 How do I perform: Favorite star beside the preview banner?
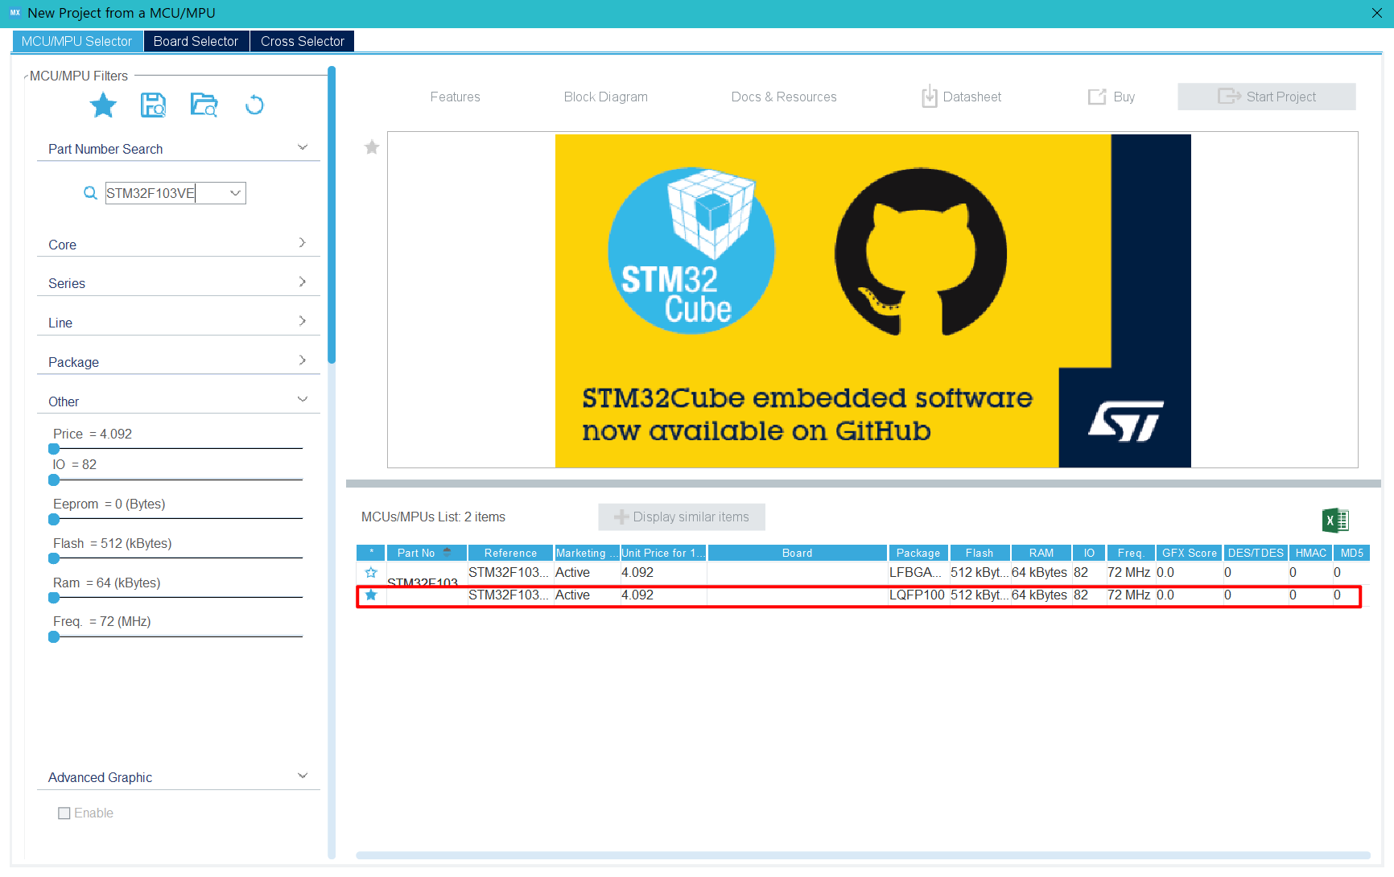(x=372, y=147)
